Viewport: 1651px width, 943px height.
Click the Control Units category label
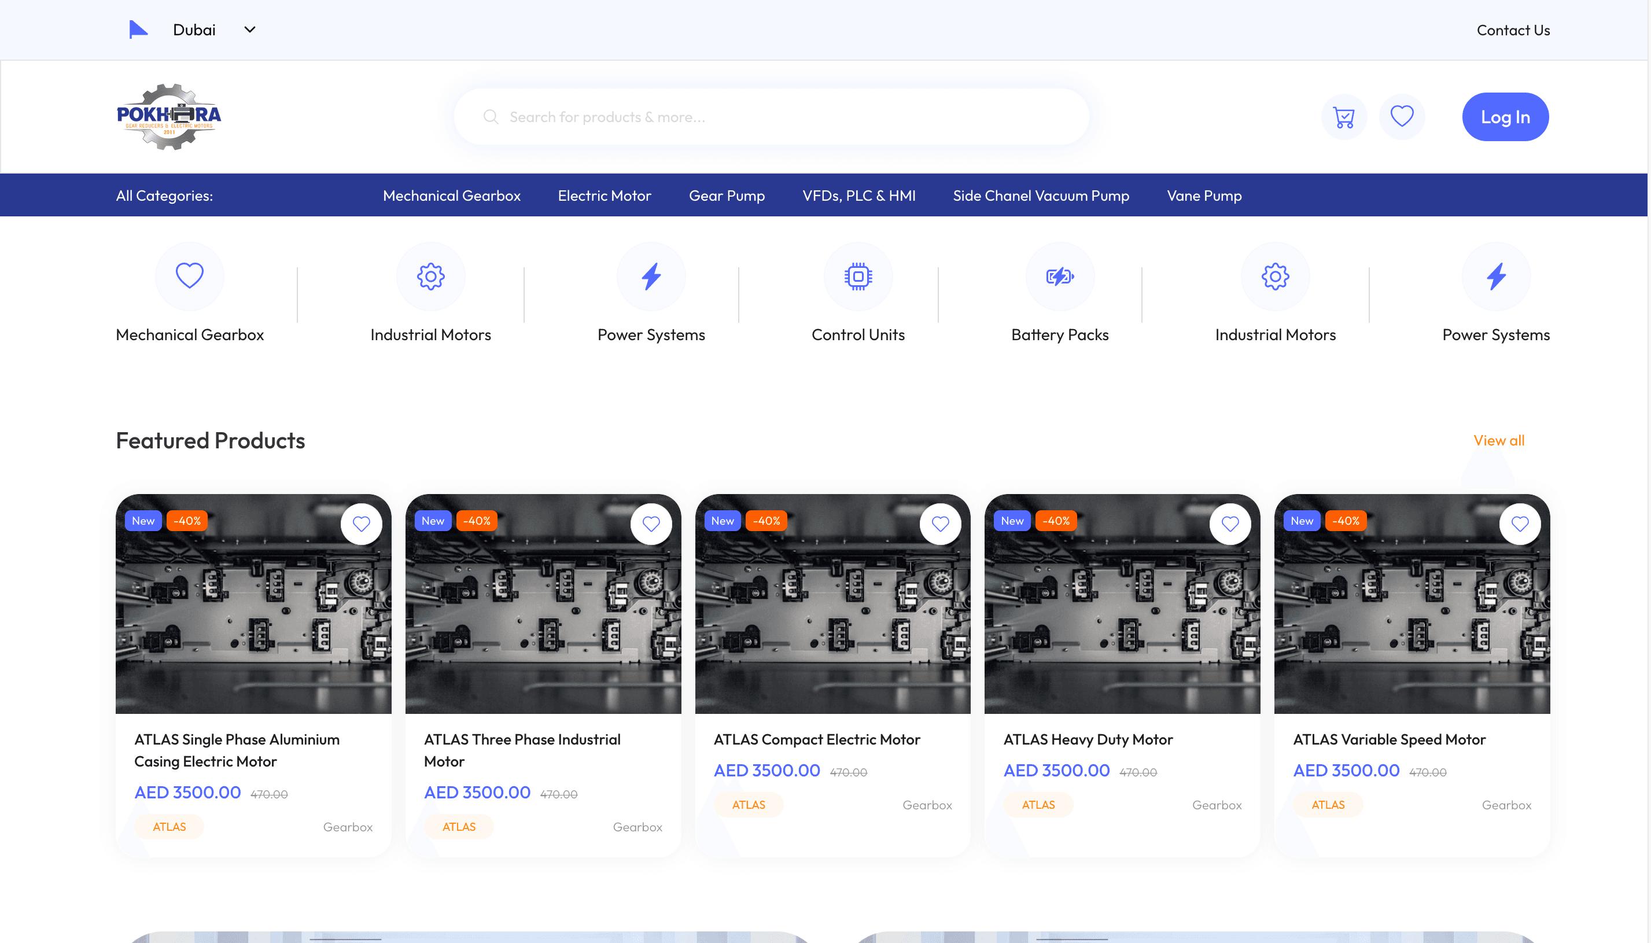[x=858, y=335]
